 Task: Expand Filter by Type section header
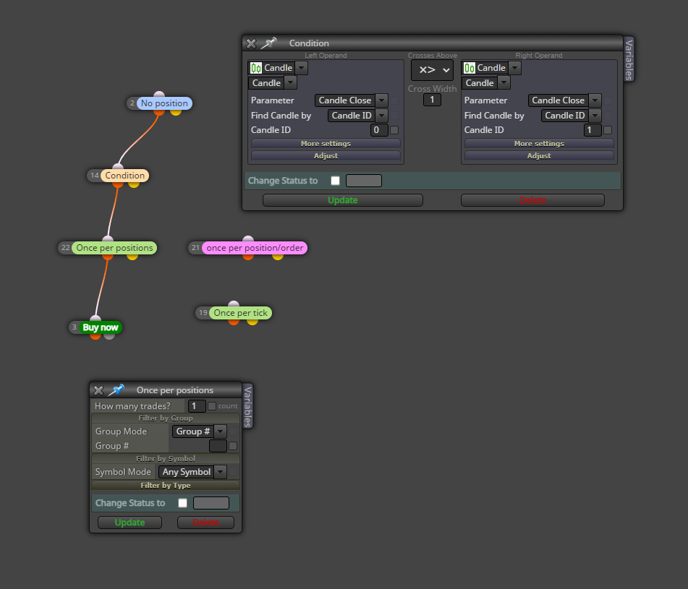pos(166,485)
